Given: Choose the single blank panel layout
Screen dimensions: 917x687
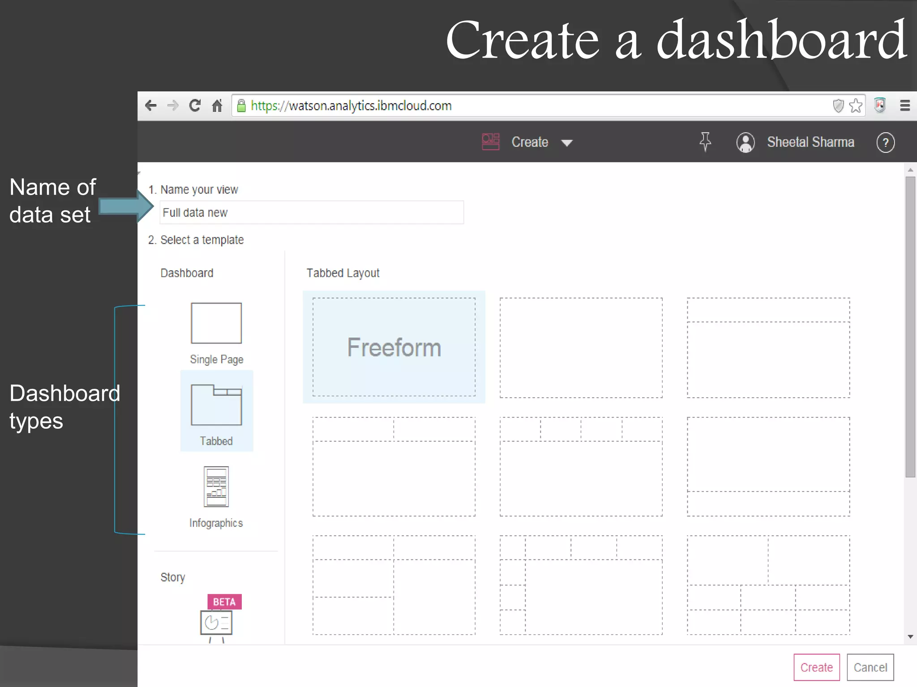Looking at the screenshot, I should click(581, 348).
